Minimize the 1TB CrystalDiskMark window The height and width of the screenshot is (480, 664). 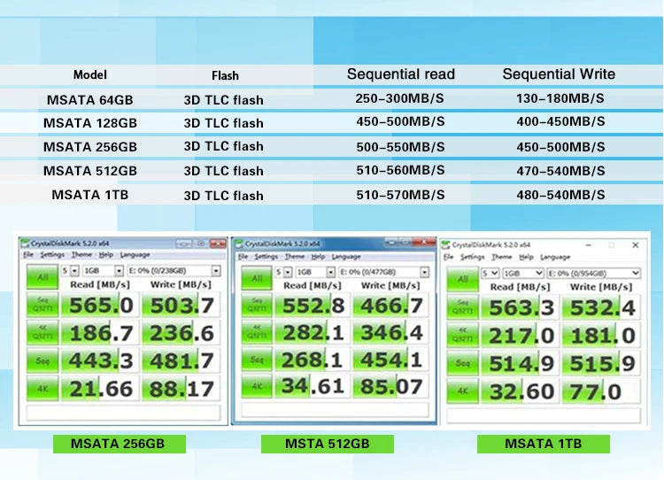click(x=589, y=245)
